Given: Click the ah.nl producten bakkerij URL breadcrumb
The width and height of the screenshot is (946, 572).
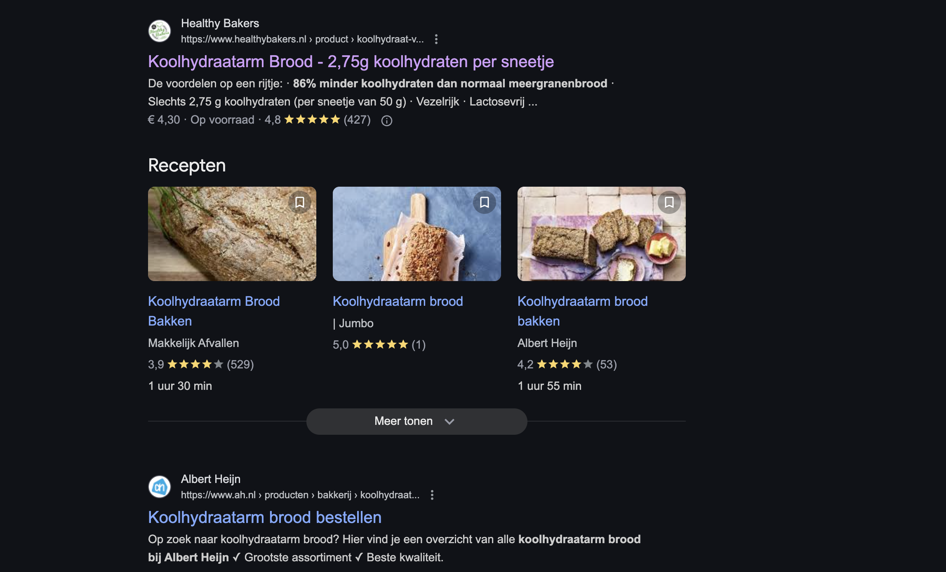Looking at the screenshot, I should pyautogui.click(x=300, y=495).
